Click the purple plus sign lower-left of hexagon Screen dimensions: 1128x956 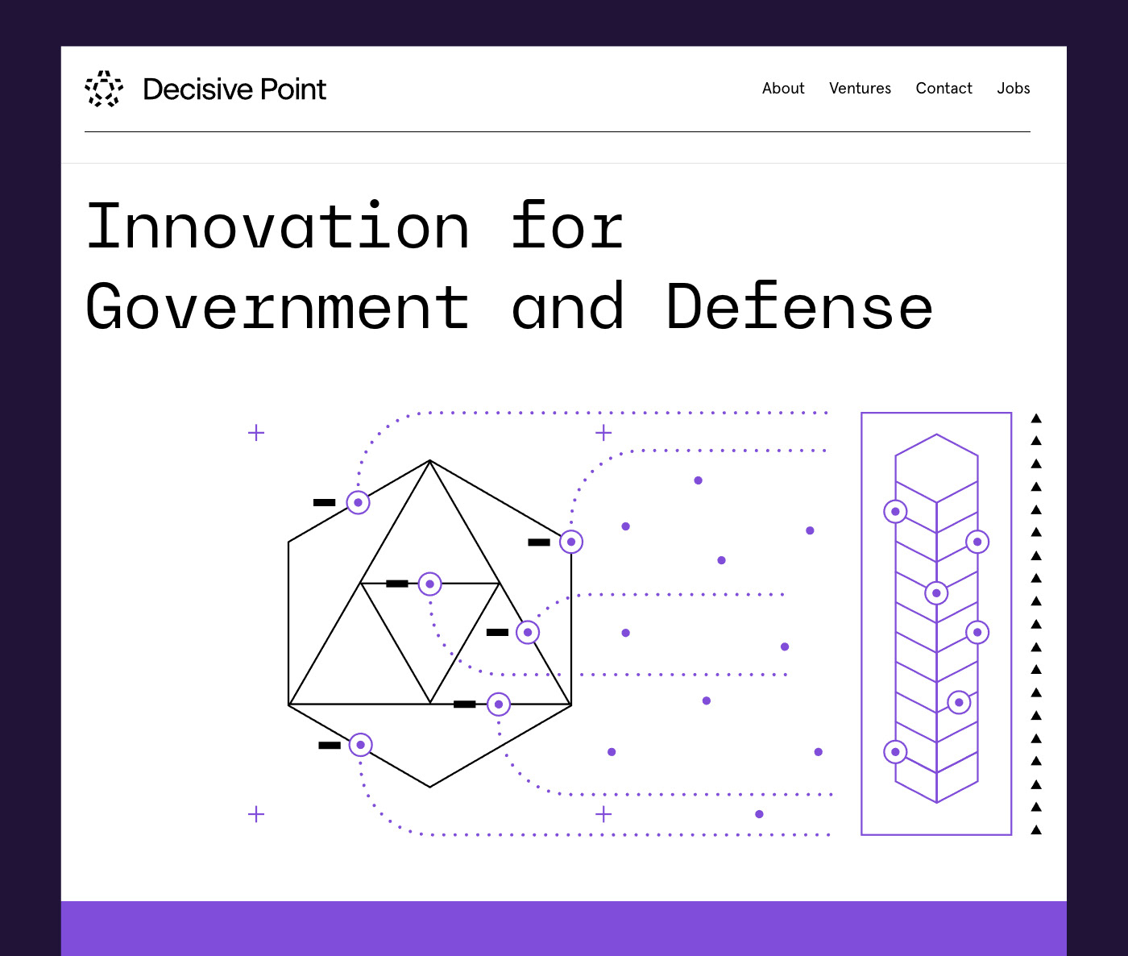tap(256, 814)
